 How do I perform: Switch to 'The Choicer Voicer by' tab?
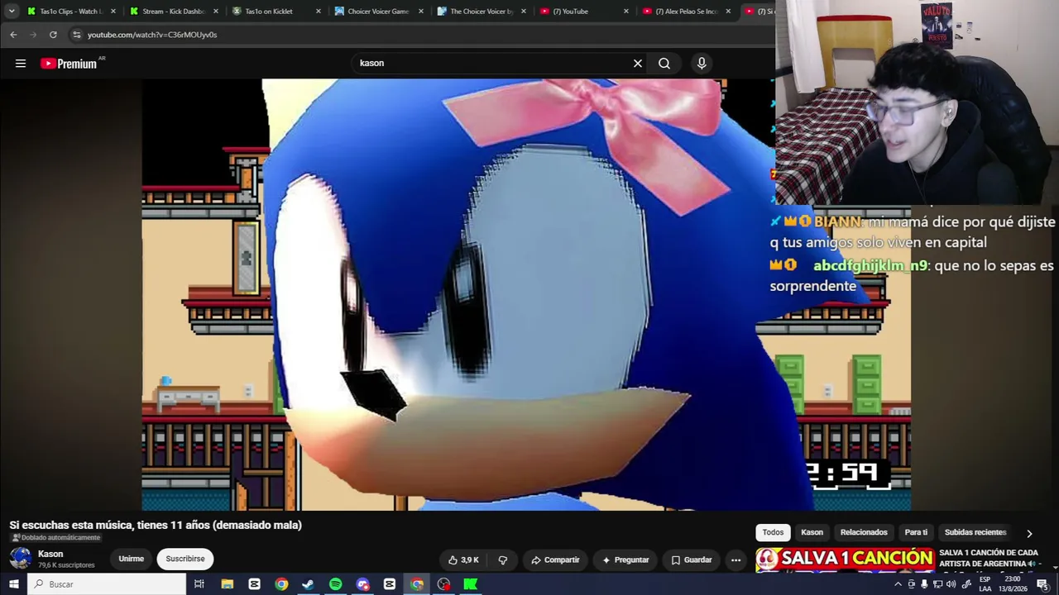481,12
